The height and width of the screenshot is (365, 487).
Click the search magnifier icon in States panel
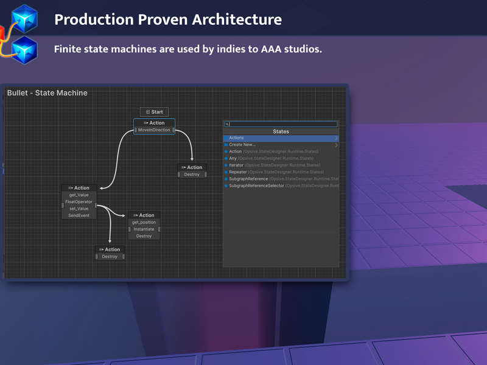point(227,124)
